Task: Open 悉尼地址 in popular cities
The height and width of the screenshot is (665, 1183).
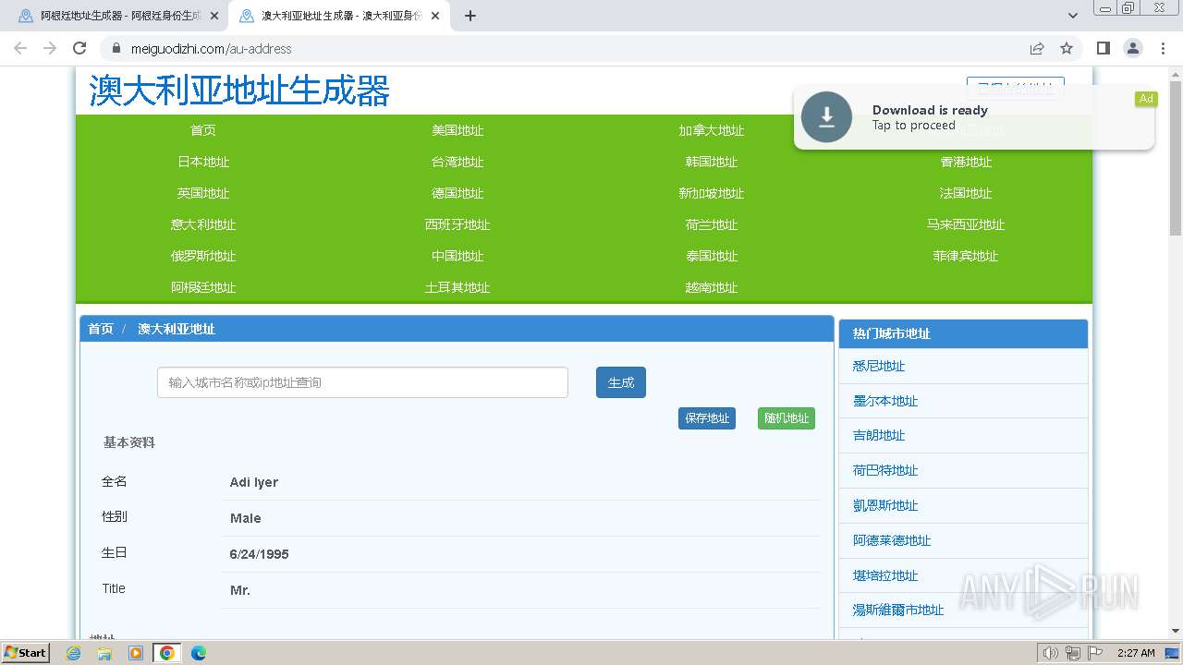Action: pos(879,366)
